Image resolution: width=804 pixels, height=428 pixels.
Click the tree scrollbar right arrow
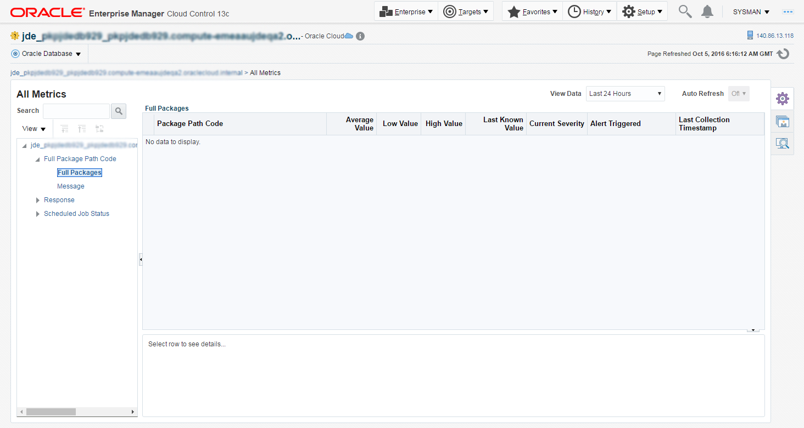point(132,412)
